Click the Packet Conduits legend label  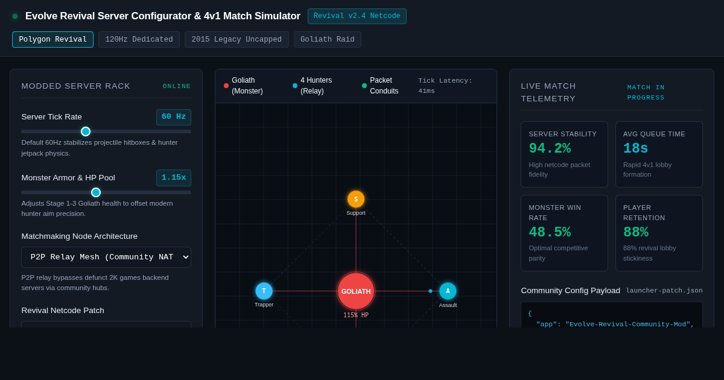(384, 86)
